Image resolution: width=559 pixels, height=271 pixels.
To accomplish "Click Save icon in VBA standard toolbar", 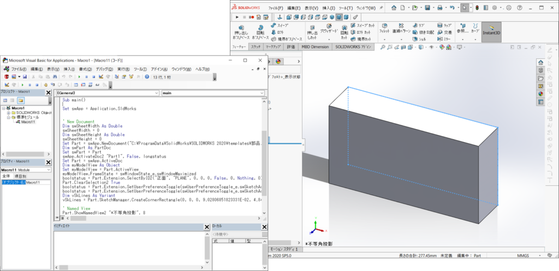I will [25, 76].
